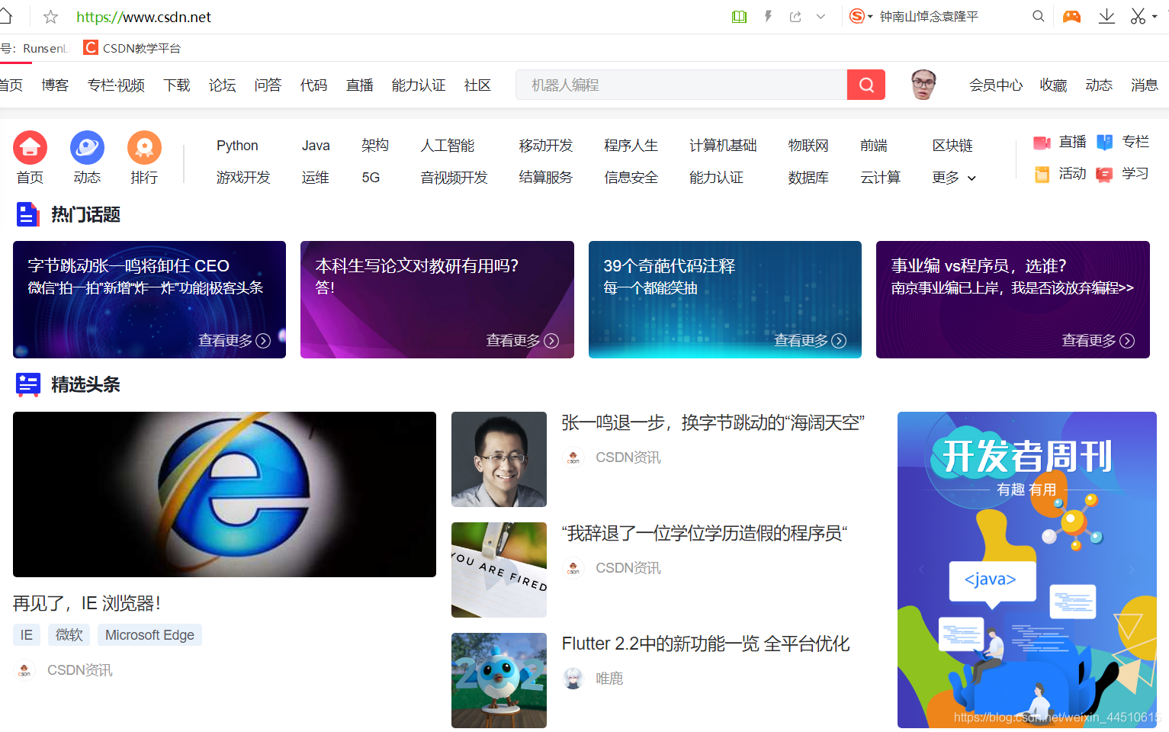The image size is (1169, 732).
Task: Click the Microsoft Edge tag
Action: pos(149,635)
